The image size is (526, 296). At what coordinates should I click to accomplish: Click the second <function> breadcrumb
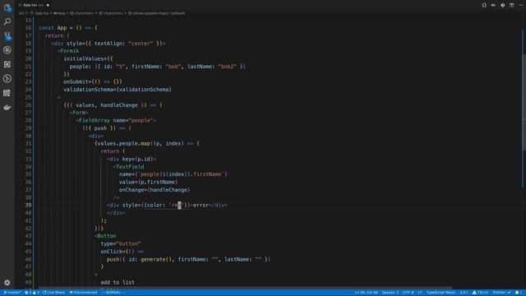pyautogui.click(x=111, y=13)
